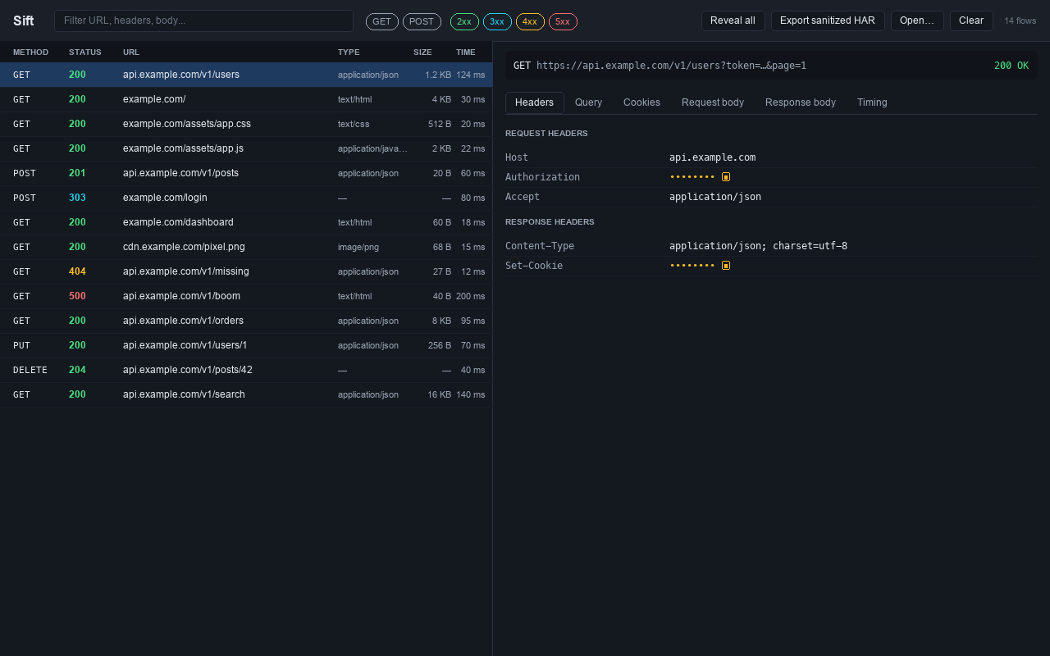Viewport: 1050px width, 656px height.
Task: Select the DELETE api.example.com/v1/posts/42 flow
Action: 246,370
